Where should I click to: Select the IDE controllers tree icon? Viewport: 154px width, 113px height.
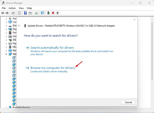pyautogui.click(x=10, y=40)
